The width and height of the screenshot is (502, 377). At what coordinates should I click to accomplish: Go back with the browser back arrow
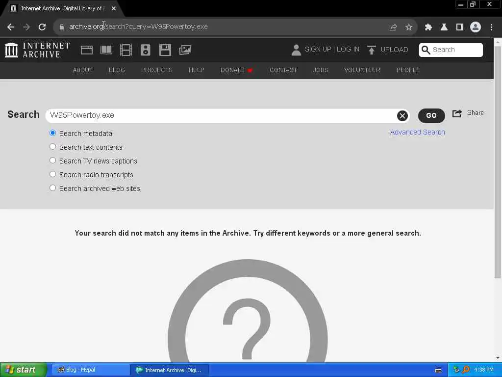tap(11, 27)
